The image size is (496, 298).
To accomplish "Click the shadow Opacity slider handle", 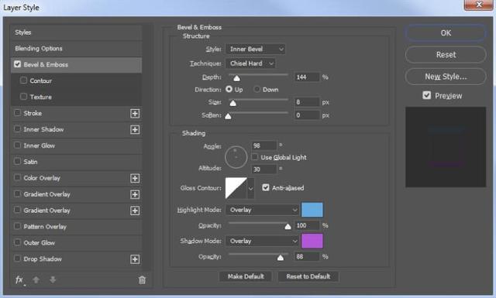I will [x=281, y=258].
